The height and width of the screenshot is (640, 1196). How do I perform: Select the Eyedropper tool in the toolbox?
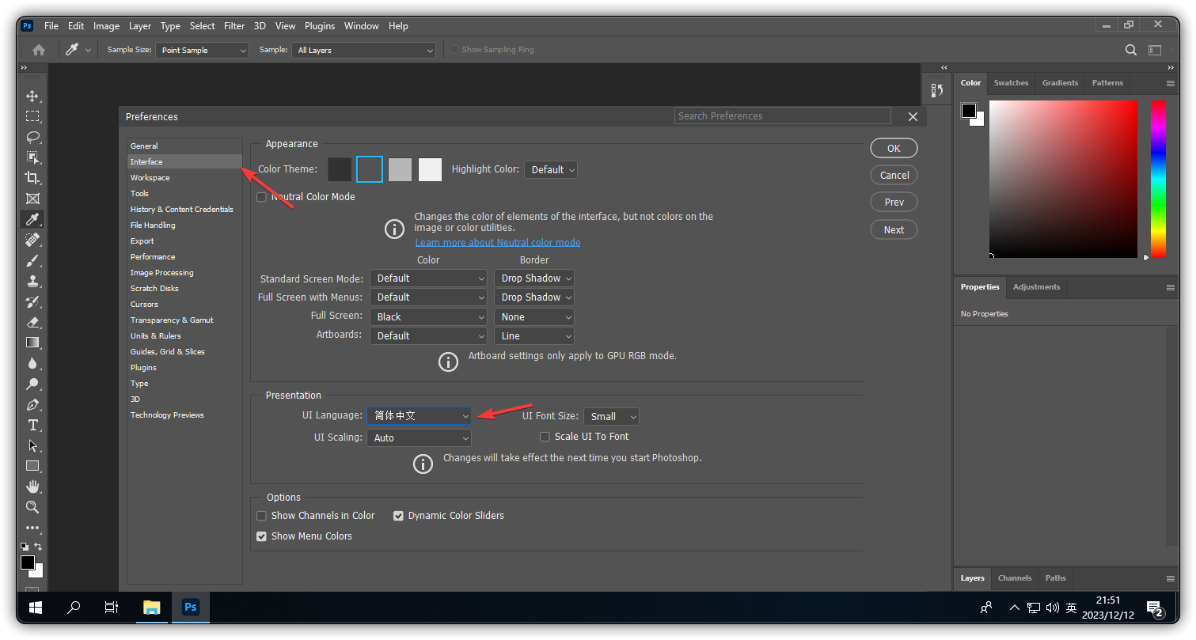pyautogui.click(x=32, y=219)
